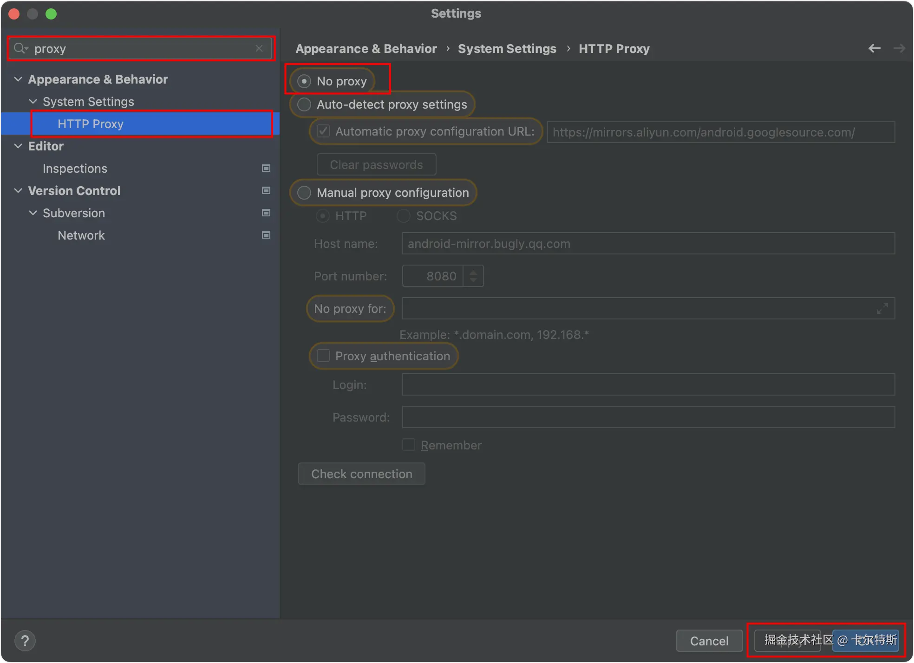Screen dimensions: 914x663
Task: Increase port number with stepper arrow
Action: coord(473,272)
